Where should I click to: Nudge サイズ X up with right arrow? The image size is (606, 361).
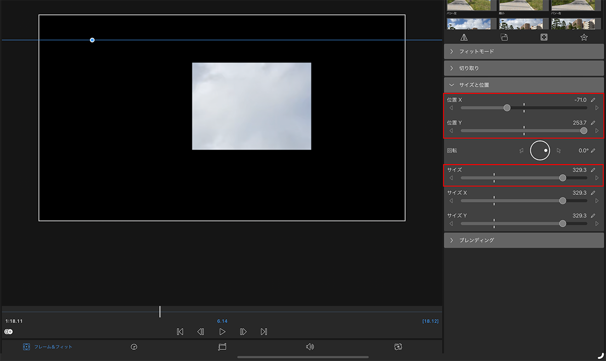(597, 201)
